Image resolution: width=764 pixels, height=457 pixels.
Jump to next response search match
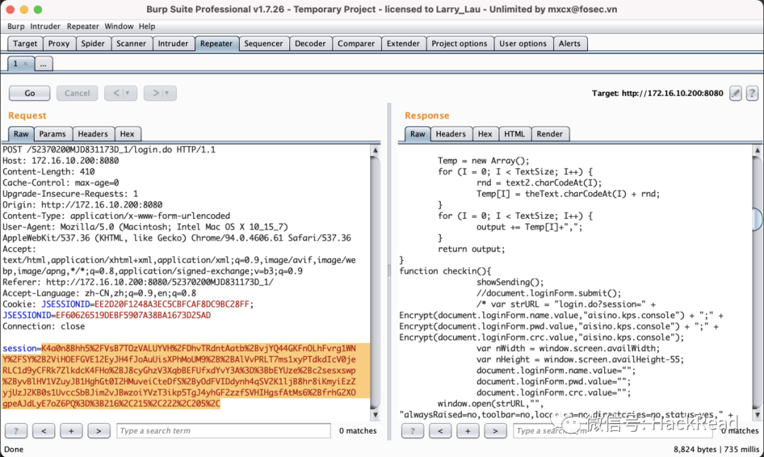[495, 431]
